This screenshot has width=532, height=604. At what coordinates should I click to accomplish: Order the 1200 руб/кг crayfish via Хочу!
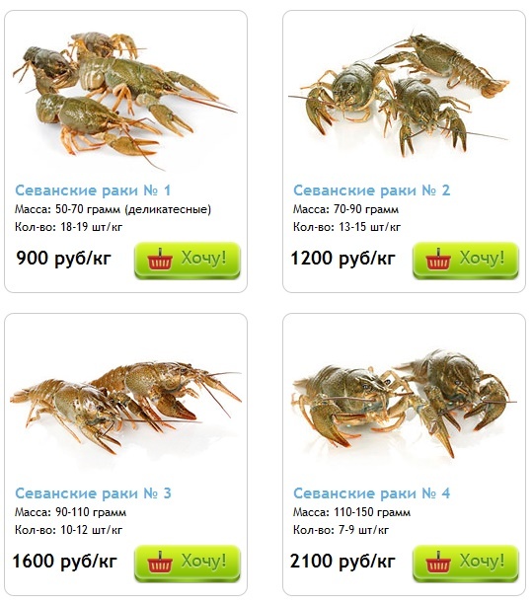tap(465, 260)
